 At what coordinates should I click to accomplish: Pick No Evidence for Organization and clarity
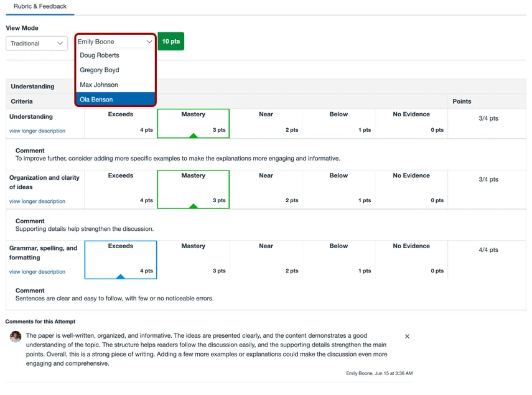coord(411,189)
